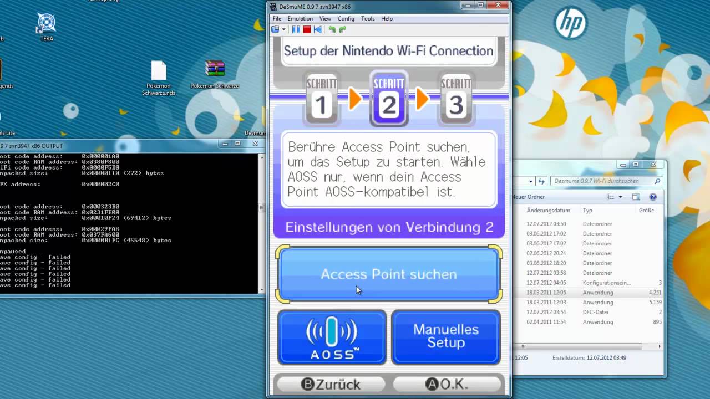Image resolution: width=710 pixels, height=399 pixels.
Task: Tap the A O.K. button
Action: click(447, 384)
